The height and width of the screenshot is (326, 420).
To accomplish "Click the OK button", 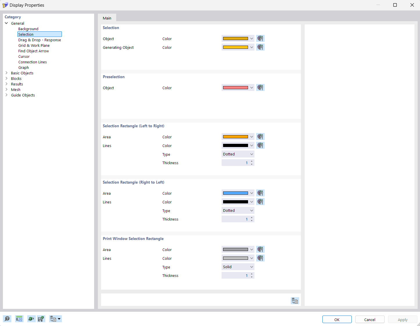I will [x=337, y=319].
